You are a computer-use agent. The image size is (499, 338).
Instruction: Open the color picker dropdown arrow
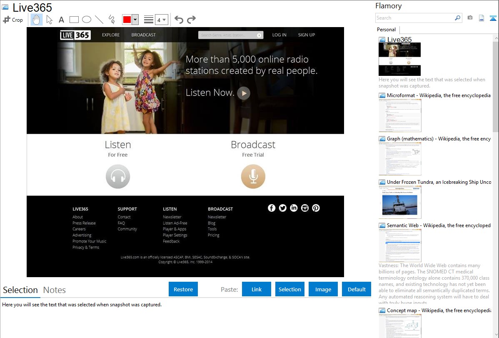tap(135, 20)
